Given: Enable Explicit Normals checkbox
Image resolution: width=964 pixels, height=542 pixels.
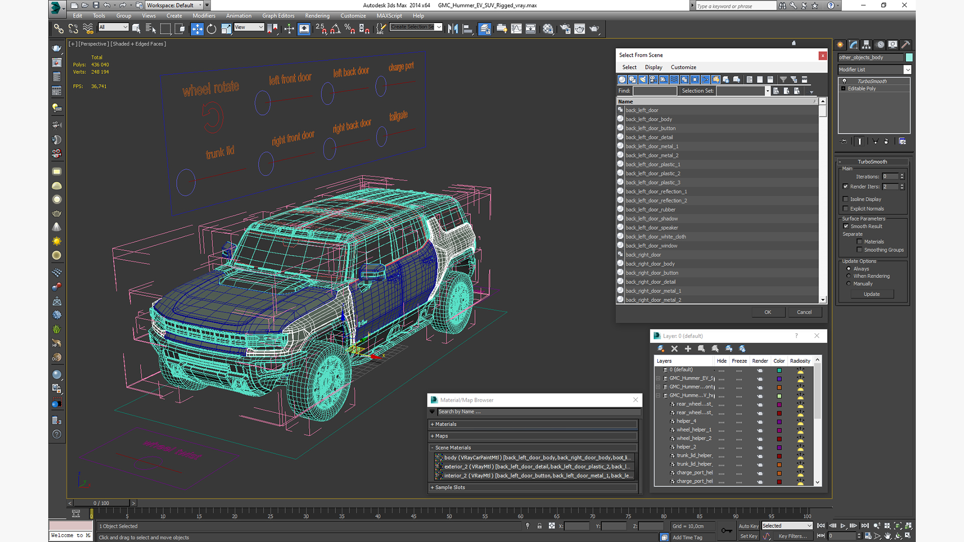Looking at the screenshot, I should point(846,209).
